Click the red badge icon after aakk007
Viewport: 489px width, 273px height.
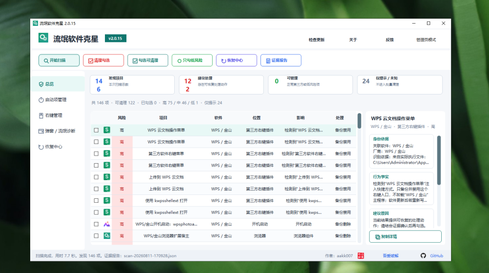(361, 255)
